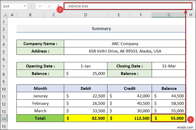Click the Cancel (X) formula icon
The image size is (196, 130).
click(x=40, y=6)
